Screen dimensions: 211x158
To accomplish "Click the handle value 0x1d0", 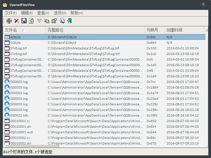I will point(152,65).
